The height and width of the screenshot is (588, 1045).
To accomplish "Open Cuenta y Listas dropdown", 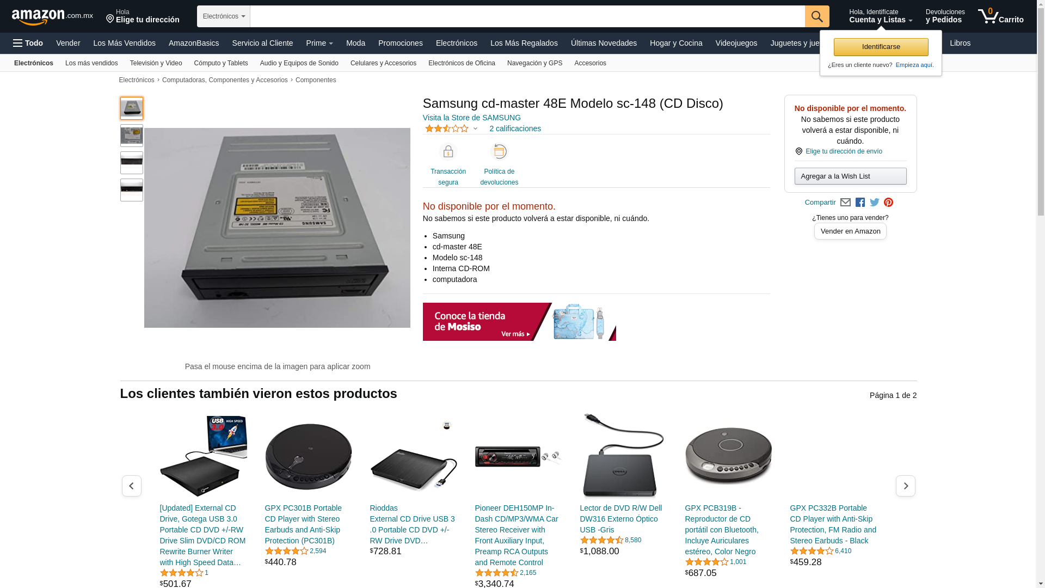I will pyautogui.click(x=881, y=16).
